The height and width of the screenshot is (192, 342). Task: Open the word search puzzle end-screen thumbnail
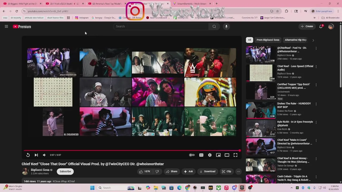(53, 92)
